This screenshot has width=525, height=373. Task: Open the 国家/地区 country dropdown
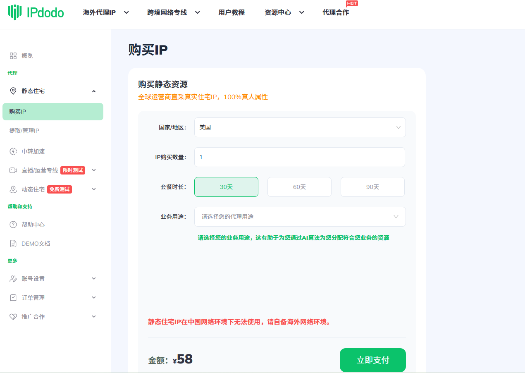click(300, 127)
